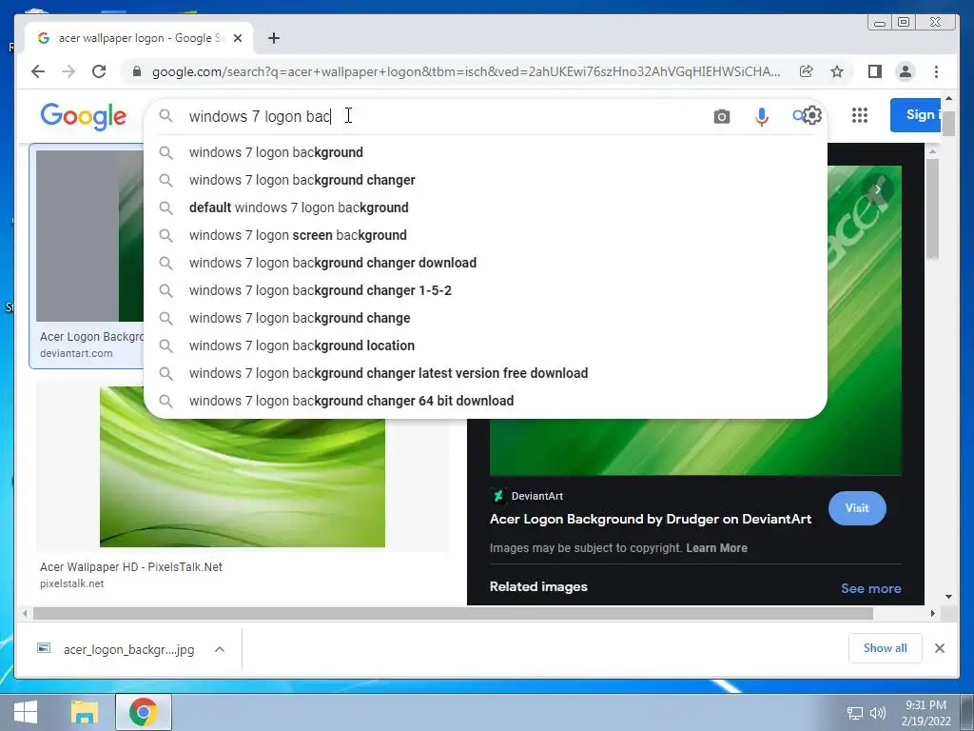Screen dimensions: 974x731
Task: Click the See more related images link
Action: pyautogui.click(x=870, y=588)
